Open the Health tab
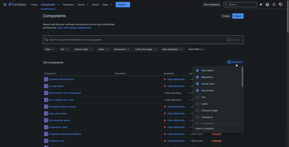The width and height of the screenshot is (289, 147). tap(95, 5)
